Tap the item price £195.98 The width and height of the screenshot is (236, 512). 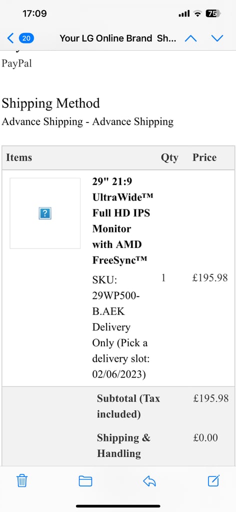point(210,278)
